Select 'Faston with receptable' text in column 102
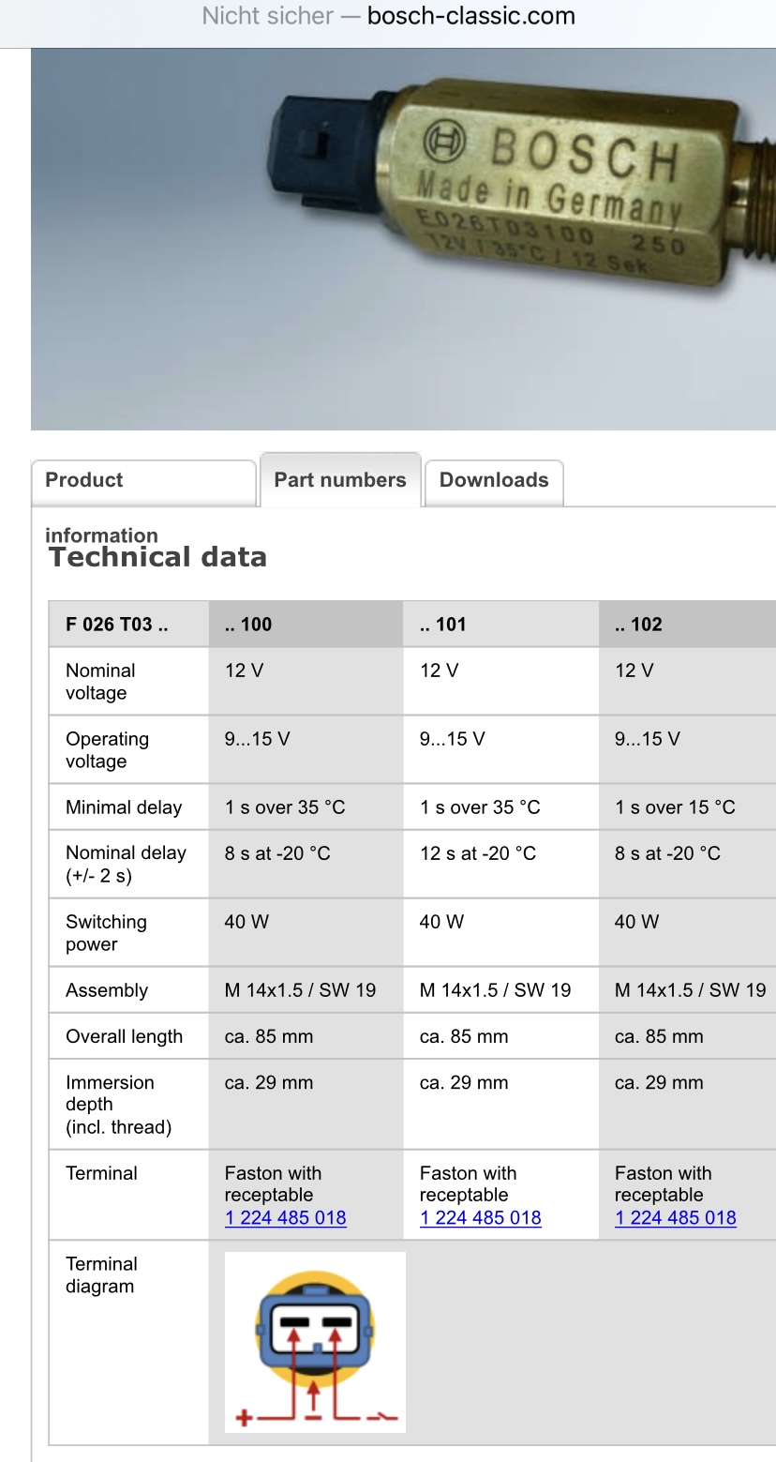The width and height of the screenshot is (776, 1462). [663, 1183]
